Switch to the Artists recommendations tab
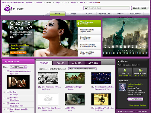This screenshot has height=113, width=151. point(93,63)
